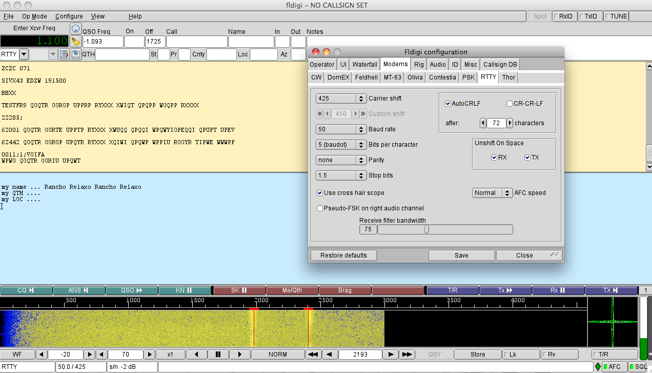Increase custom shift with double-right arrow
Screen dimensions: 652x373
364,114
